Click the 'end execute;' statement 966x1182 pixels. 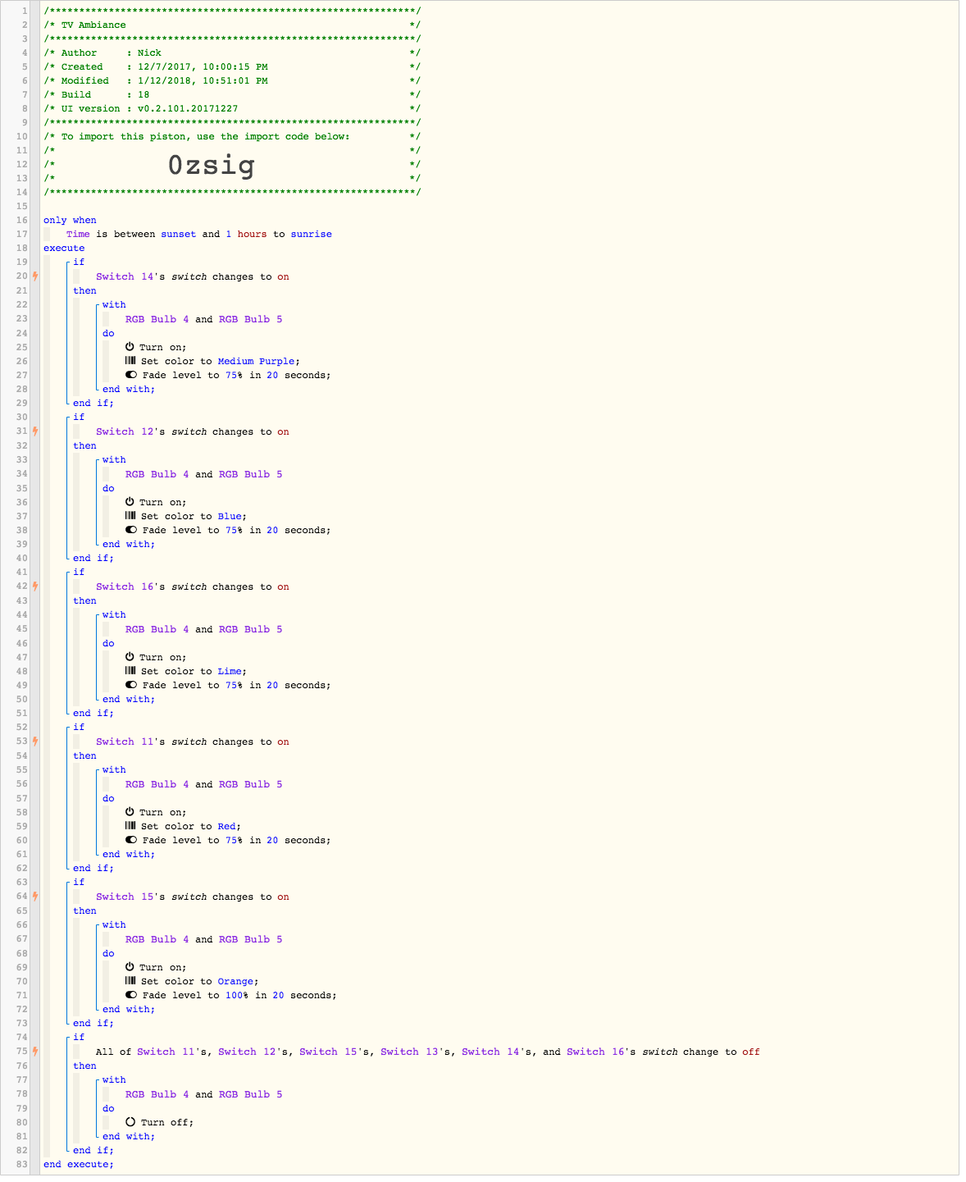point(79,1164)
